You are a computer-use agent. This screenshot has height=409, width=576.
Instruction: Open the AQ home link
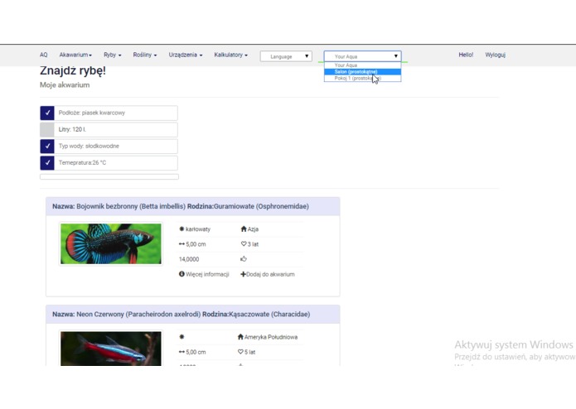[43, 55]
